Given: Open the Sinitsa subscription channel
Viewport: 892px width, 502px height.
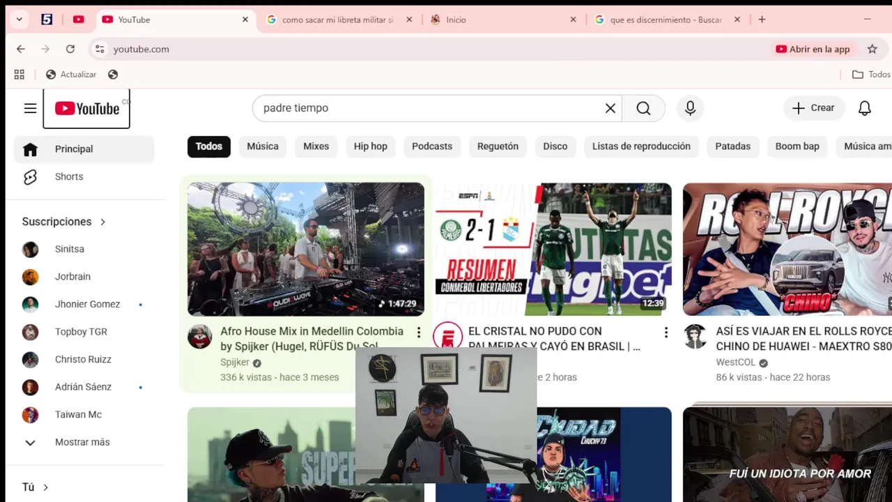Looking at the screenshot, I should point(84,249).
